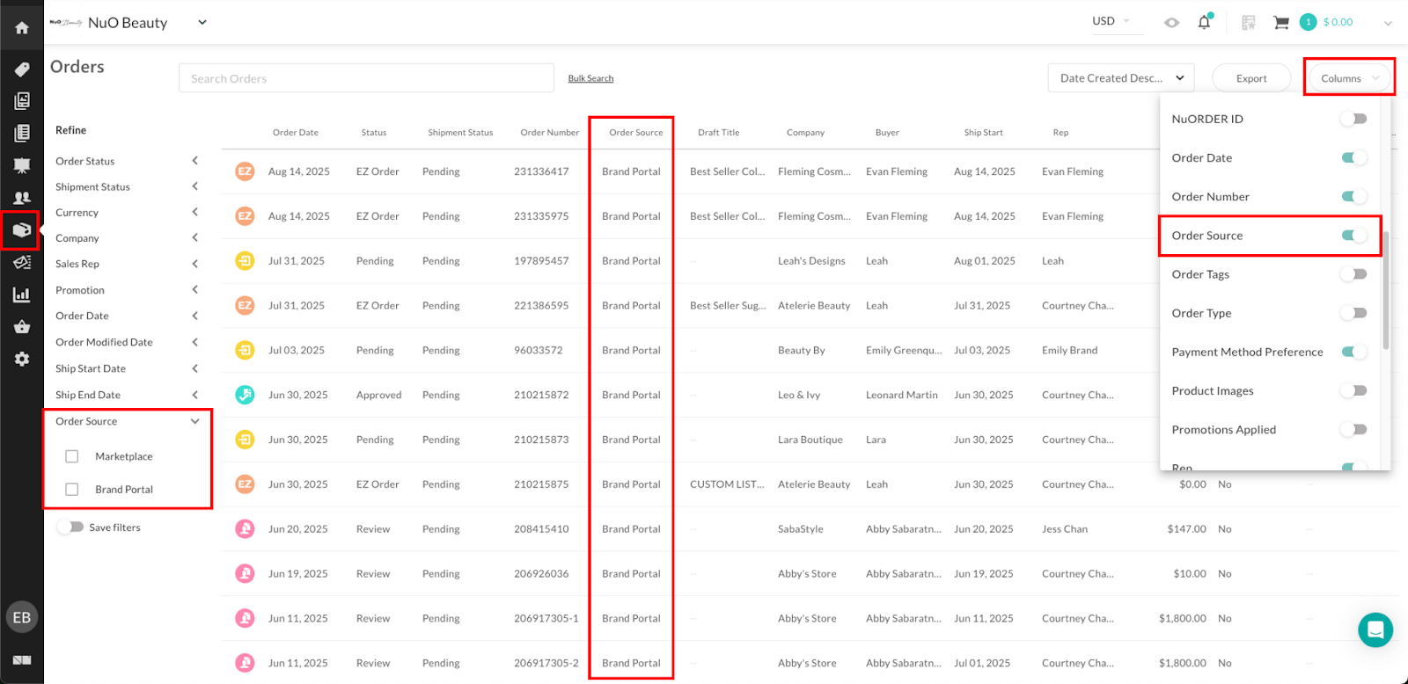Screen dimensions: 1408x684
Task: Open the bar chart reports icon
Action: (22, 295)
